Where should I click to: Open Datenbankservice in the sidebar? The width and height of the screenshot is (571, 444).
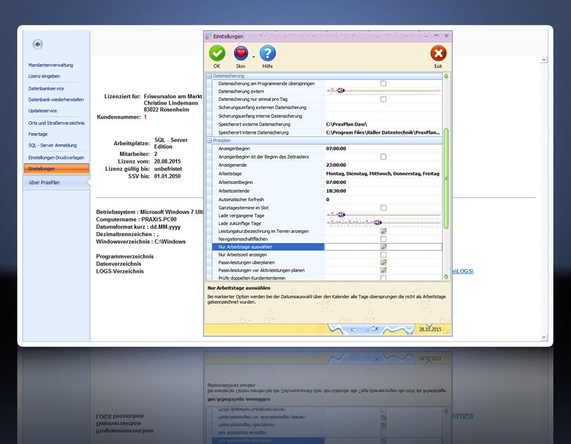[46, 88]
